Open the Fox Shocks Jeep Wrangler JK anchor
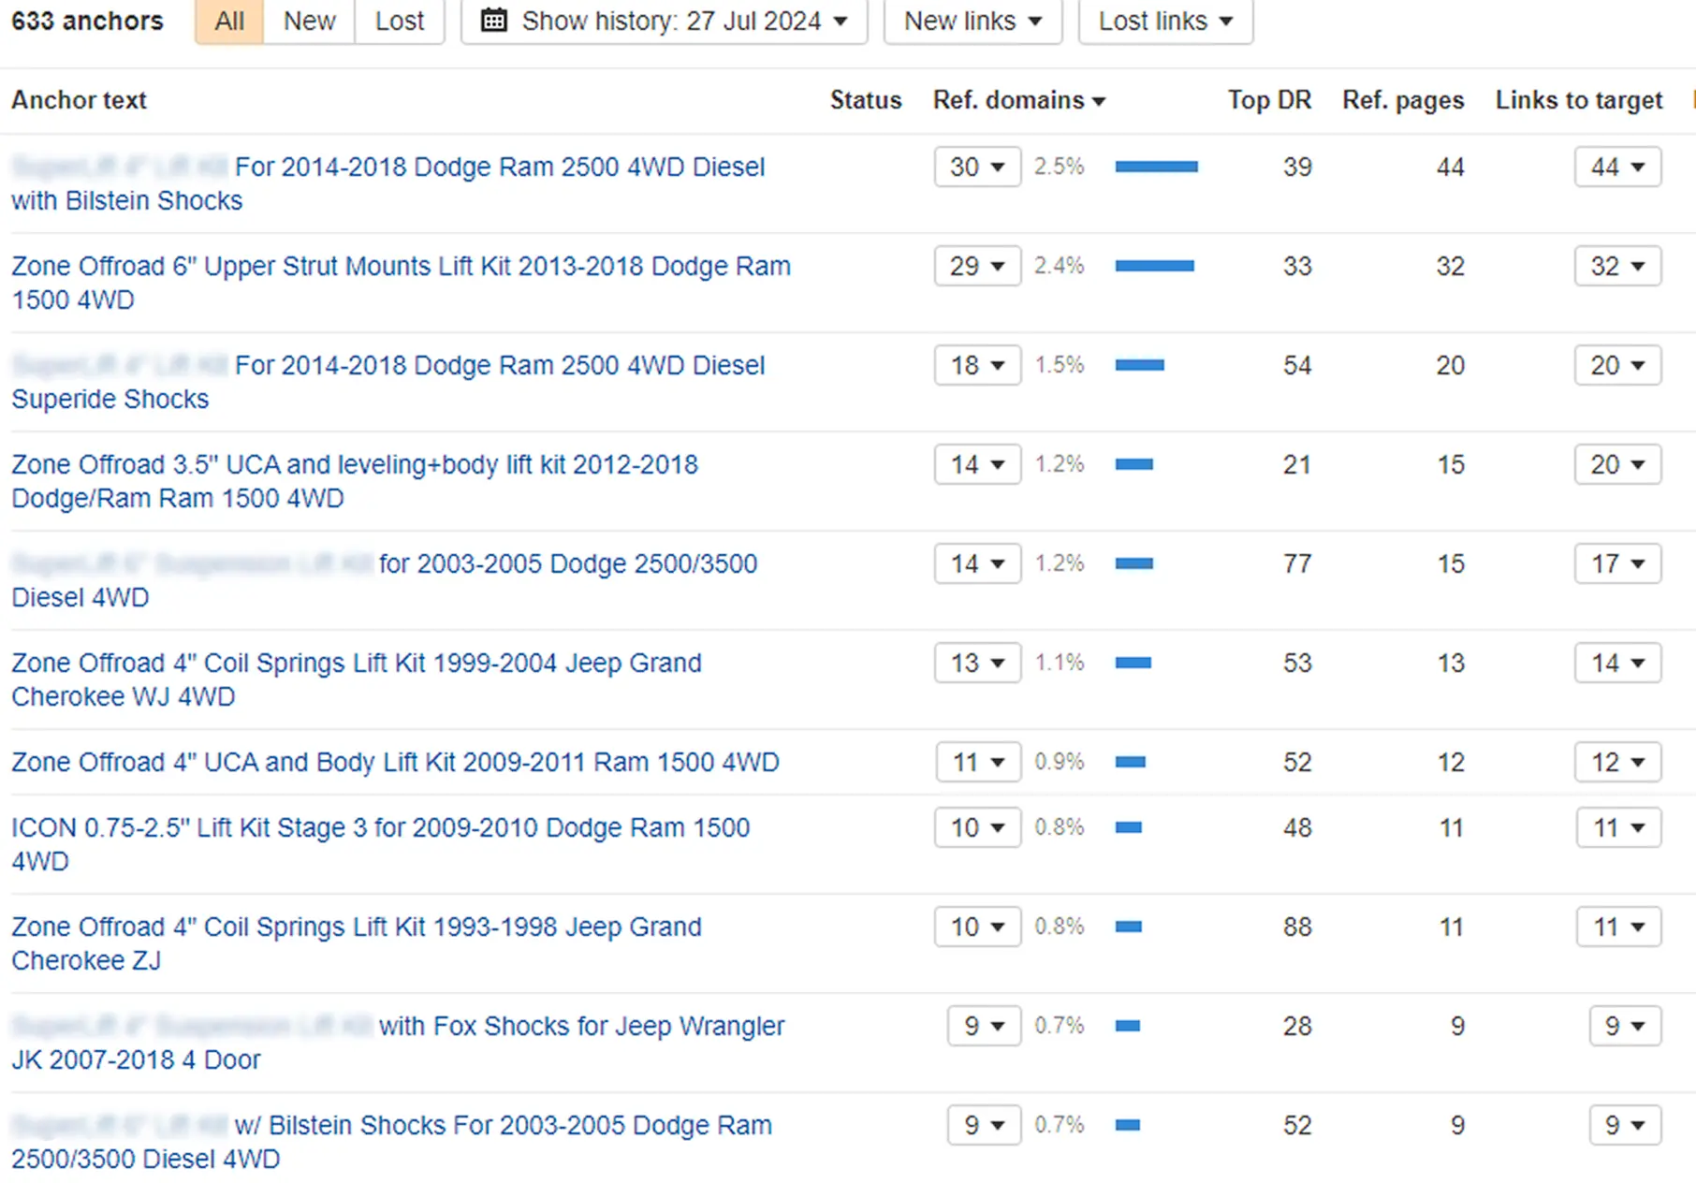Screen dimensions: 1696x1183 pos(398,1043)
